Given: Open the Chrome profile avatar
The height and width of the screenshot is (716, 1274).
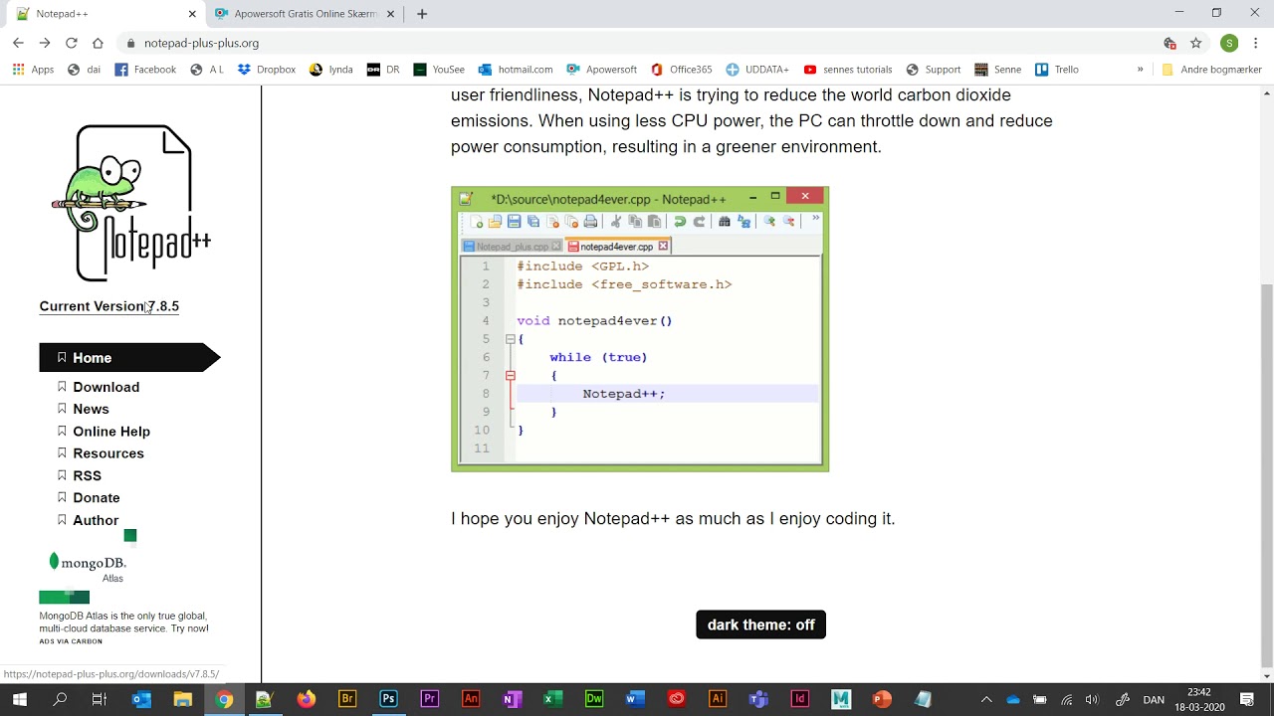Looking at the screenshot, I should [1229, 43].
